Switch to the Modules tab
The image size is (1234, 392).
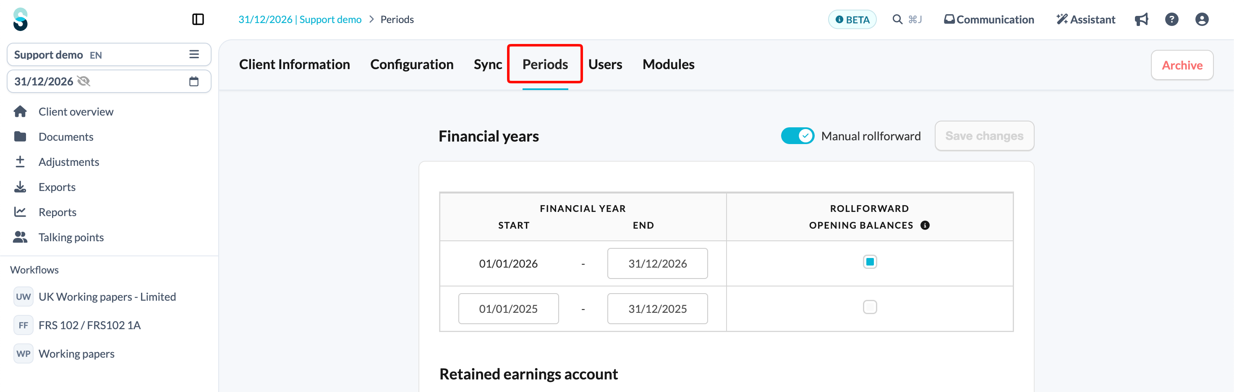click(x=668, y=64)
